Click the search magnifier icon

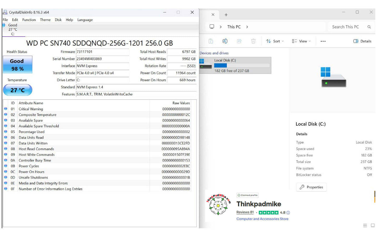(369, 27)
